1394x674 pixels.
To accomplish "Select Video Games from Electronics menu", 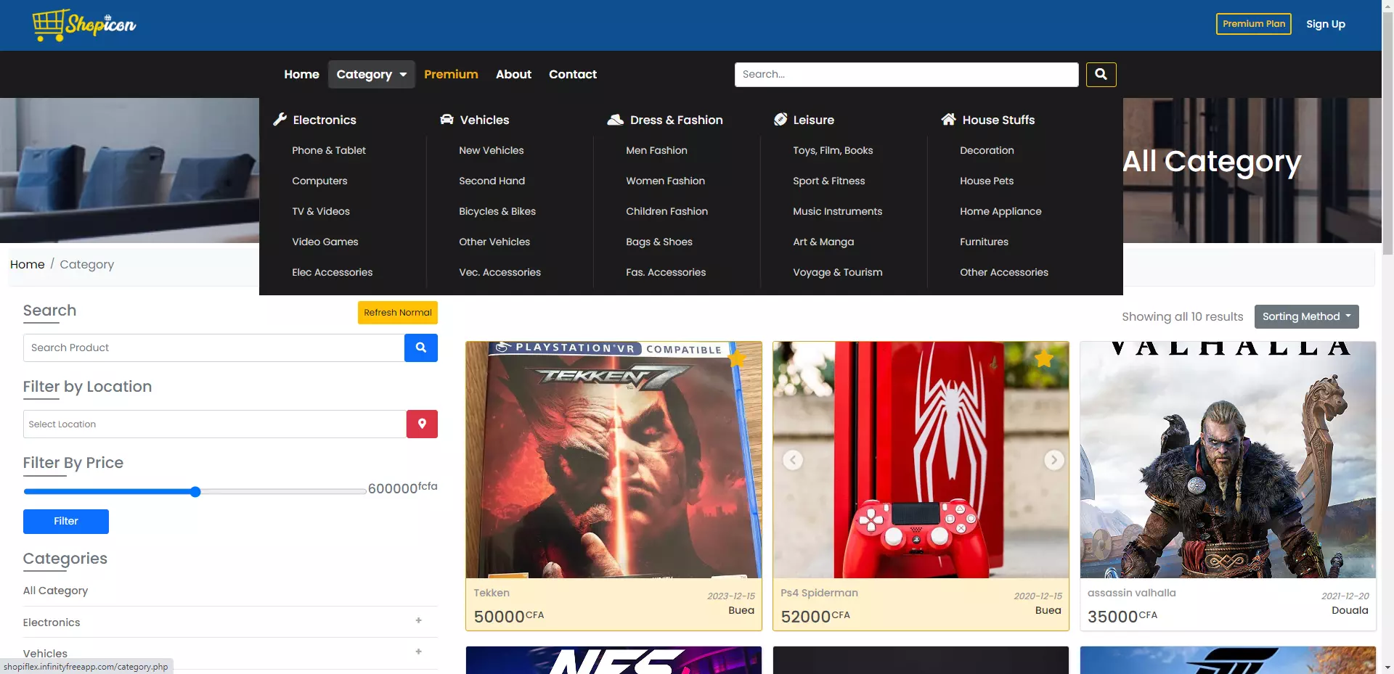I will point(325,242).
